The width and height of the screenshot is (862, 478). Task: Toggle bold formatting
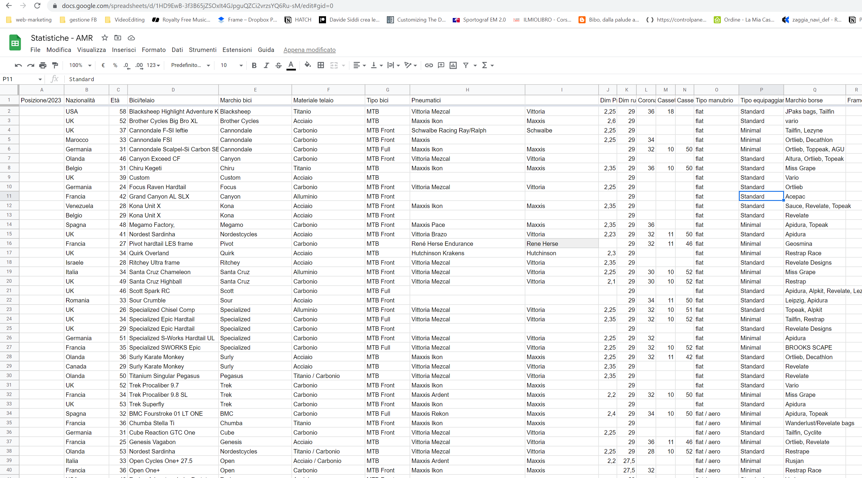tap(254, 66)
